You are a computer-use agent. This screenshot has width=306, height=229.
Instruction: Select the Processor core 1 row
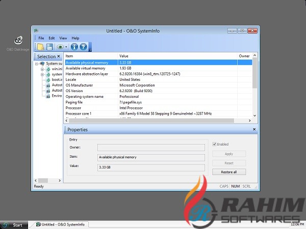click(158, 113)
